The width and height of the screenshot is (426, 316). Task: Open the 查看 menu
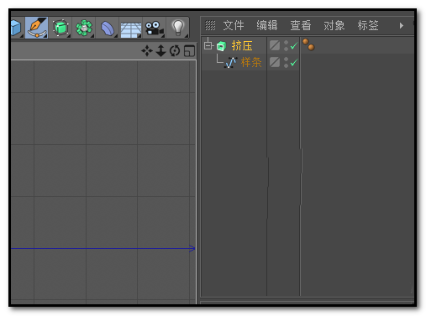(301, 25)
